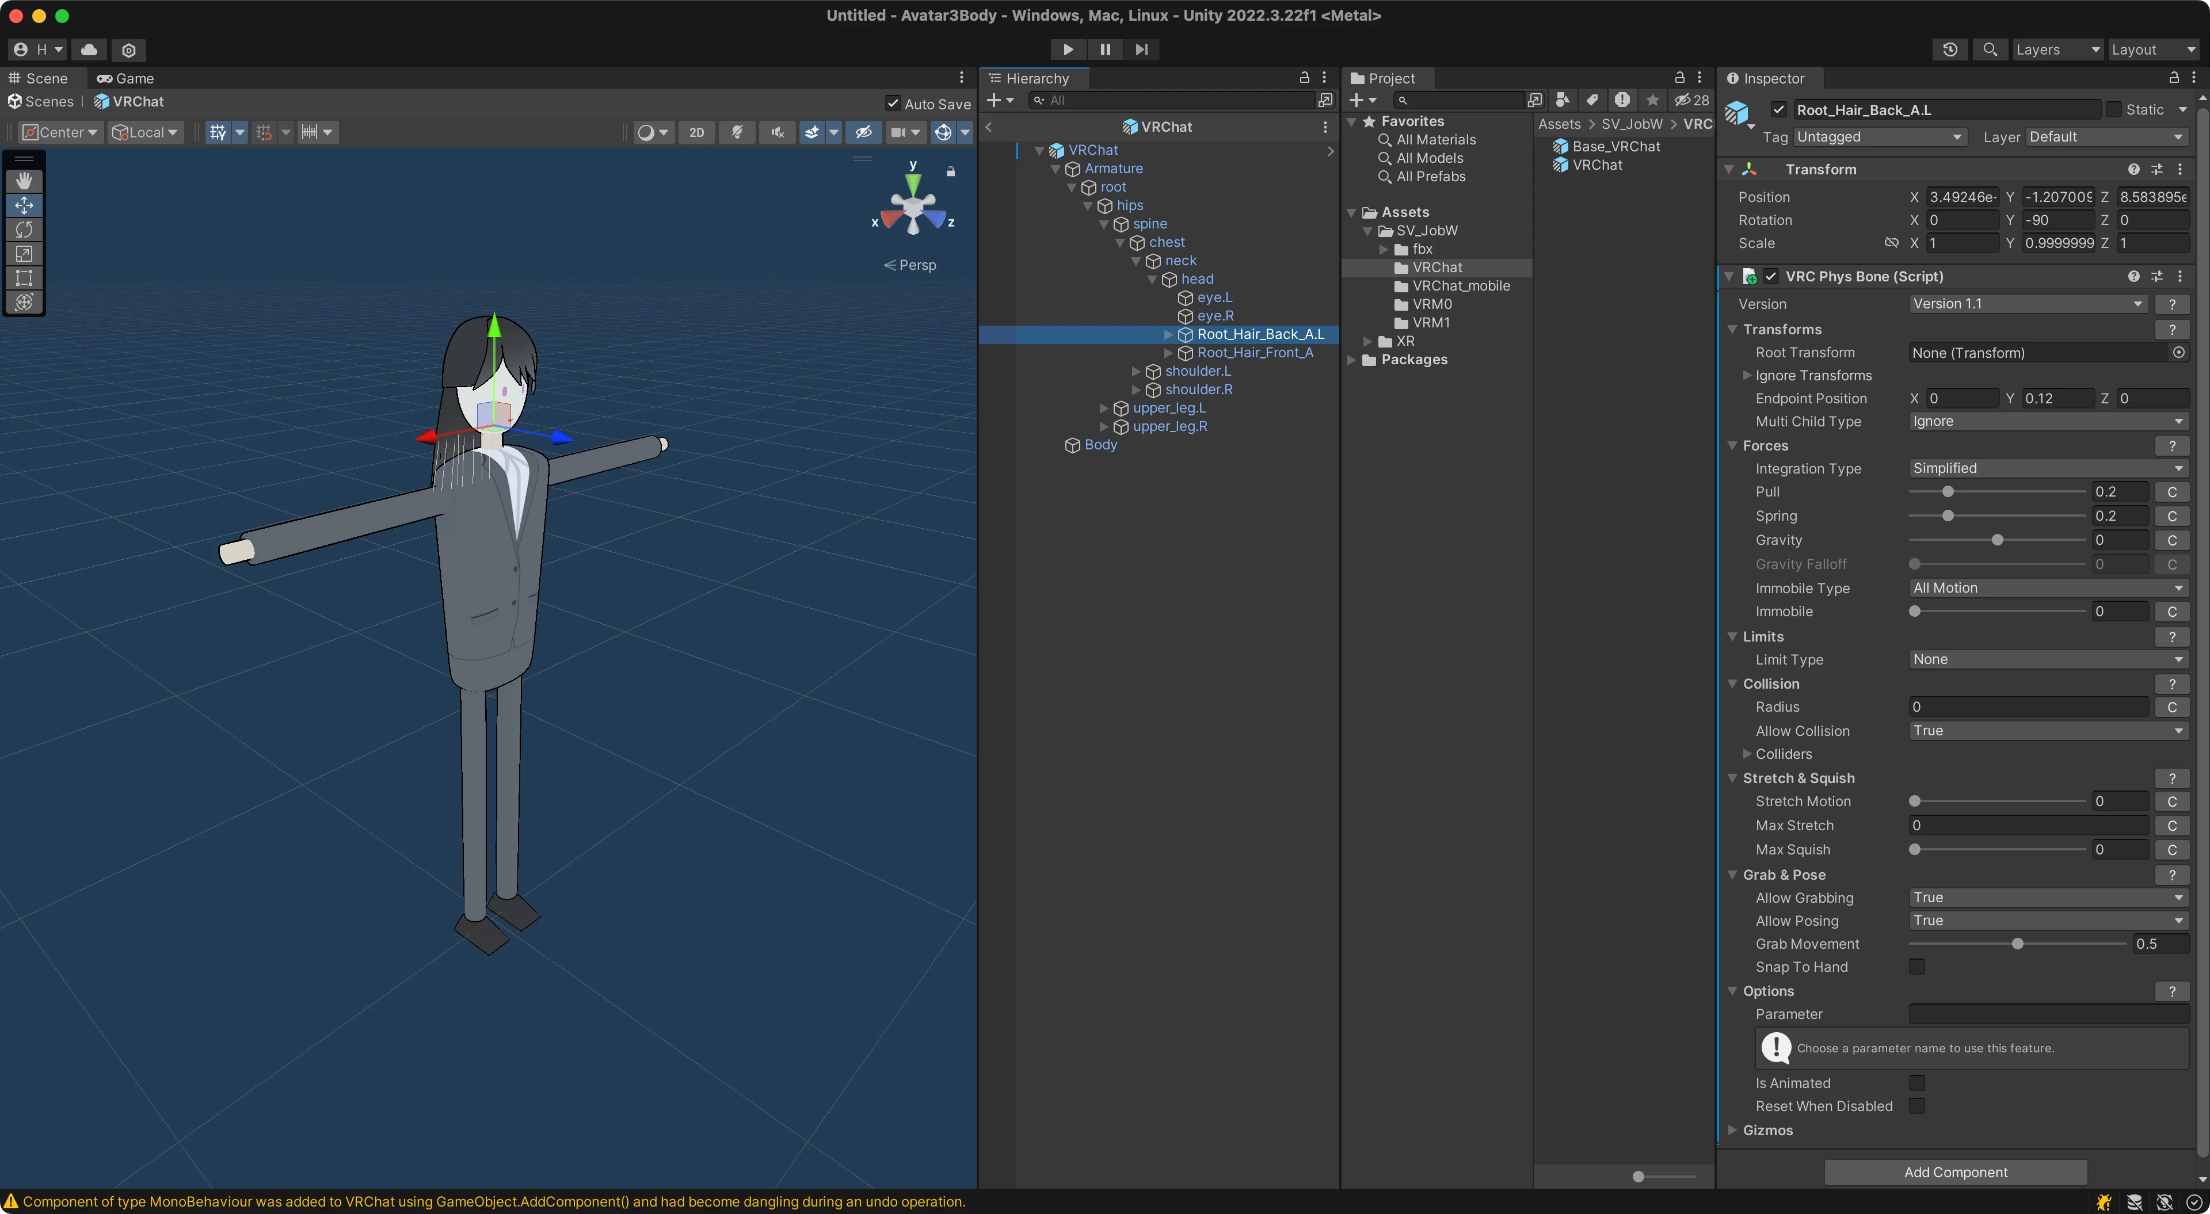This screenshot has height=1214, width=2210.
Task: Enable Snap To Hand checkbox
Action: (1916, 967)
